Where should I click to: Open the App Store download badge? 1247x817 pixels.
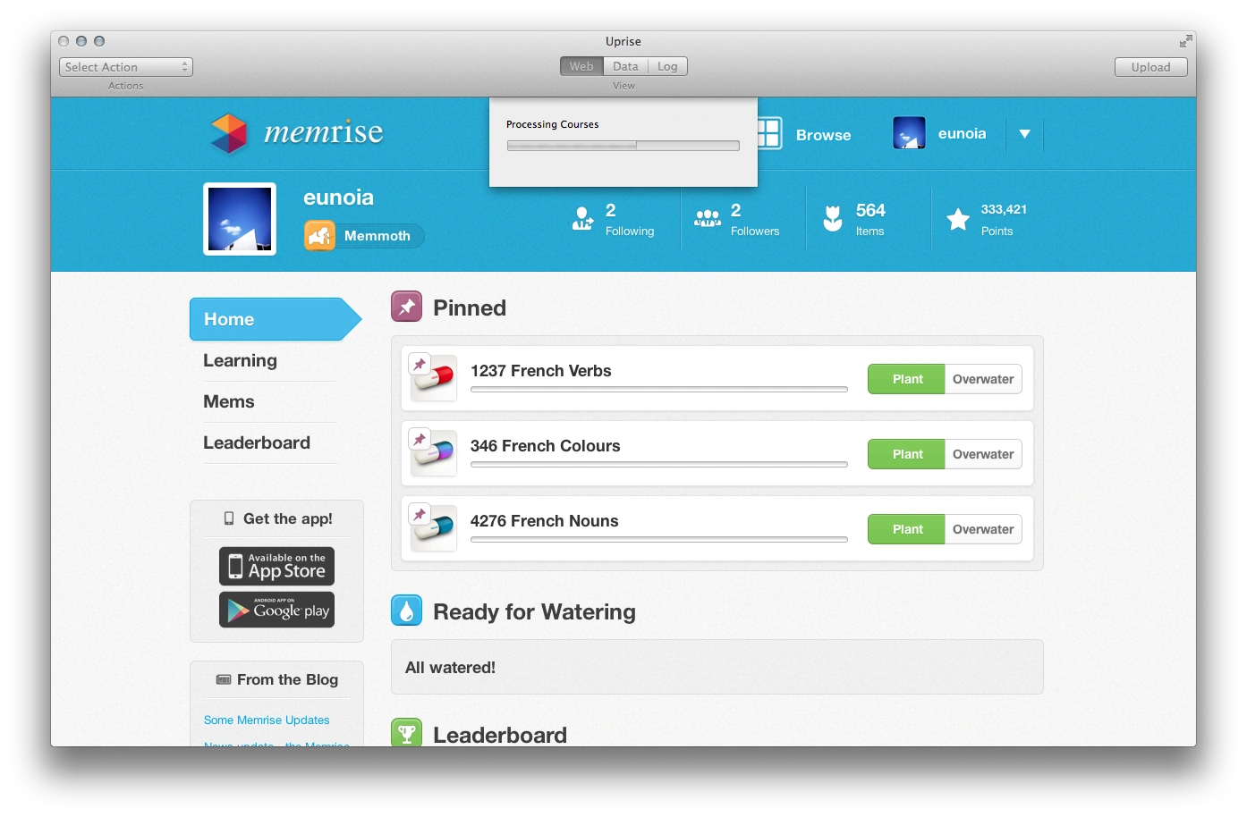click(x=276, y=566)
